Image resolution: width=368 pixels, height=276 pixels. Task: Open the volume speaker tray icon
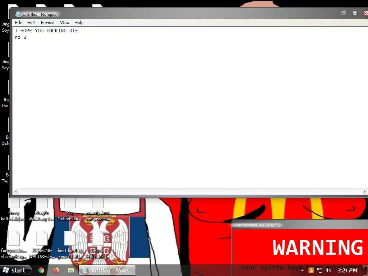328,270
